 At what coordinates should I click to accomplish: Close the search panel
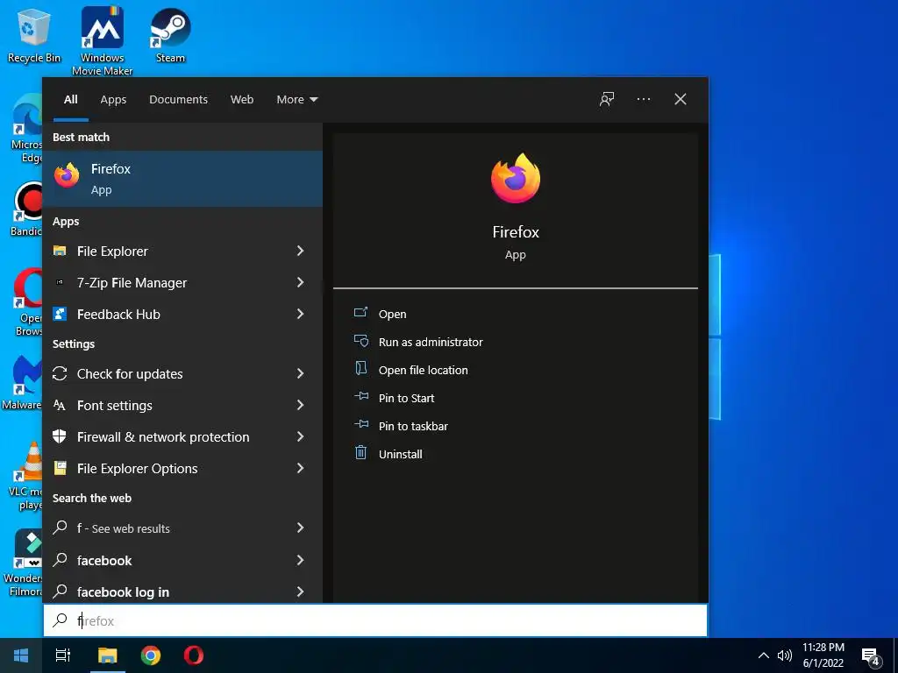(681, 99)
